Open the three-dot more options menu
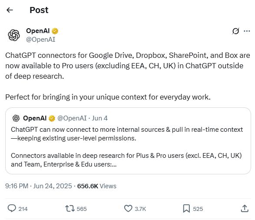 [x=247, y=31]
